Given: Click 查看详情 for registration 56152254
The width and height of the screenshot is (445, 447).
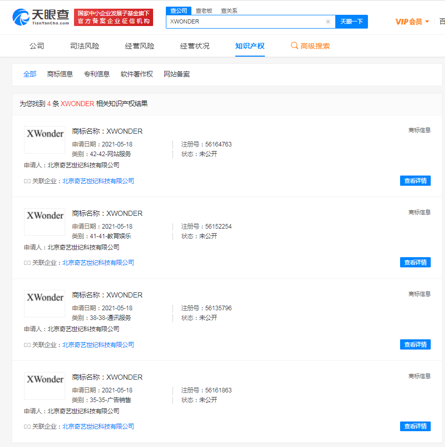Looking at the screenshot, I should [415, 262].
